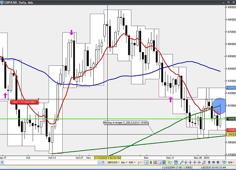Activate the magnifier zoom tool

182,162
